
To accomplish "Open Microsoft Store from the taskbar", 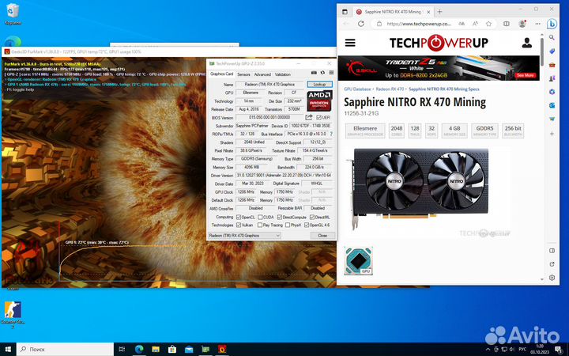I will point(172,349).
